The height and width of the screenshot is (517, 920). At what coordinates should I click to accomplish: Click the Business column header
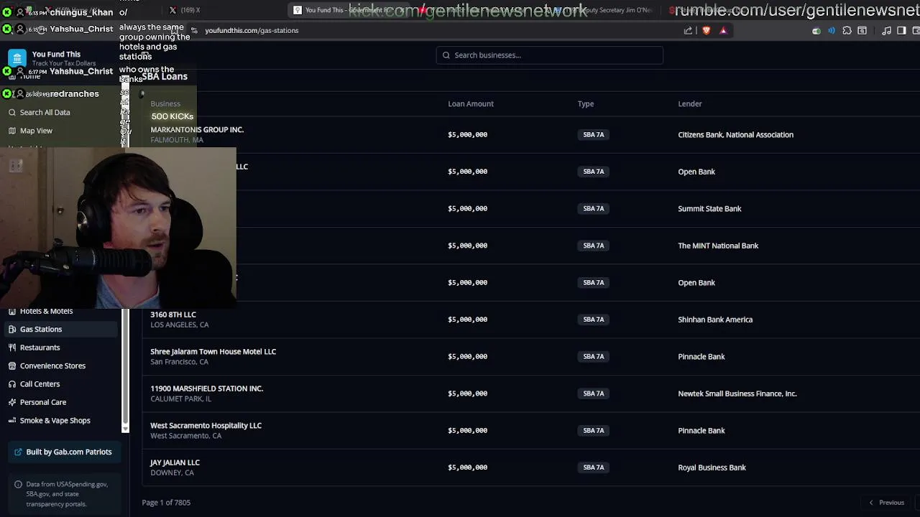165,103
